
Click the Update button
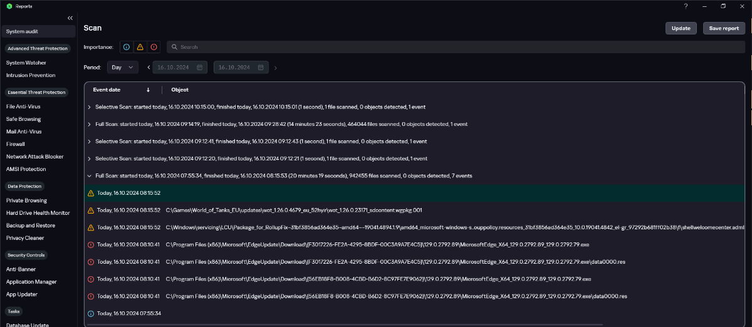[x=681, y=28]
